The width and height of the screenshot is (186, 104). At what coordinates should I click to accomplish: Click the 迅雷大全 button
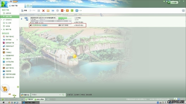(x=25, y=95)
